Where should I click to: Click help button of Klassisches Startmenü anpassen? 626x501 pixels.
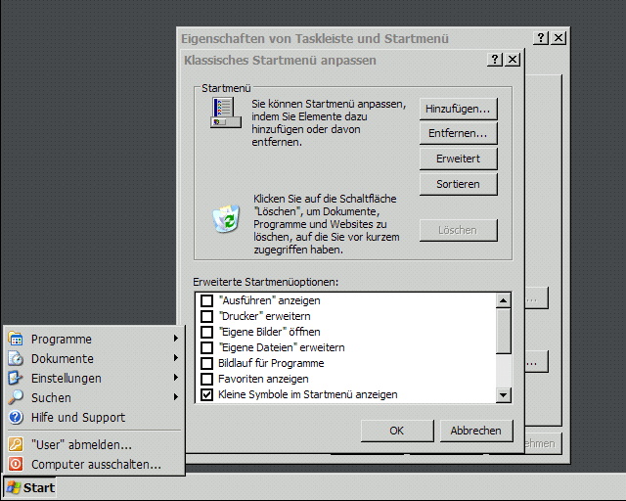click(495, 60)
